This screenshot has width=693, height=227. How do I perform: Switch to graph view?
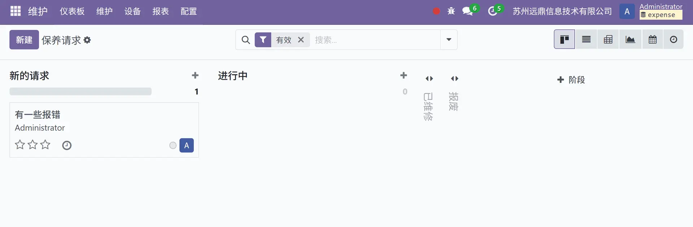[x=630, y=39]
